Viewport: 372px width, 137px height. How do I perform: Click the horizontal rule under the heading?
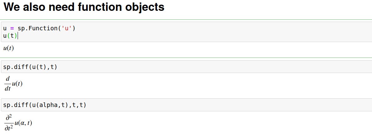click(x=186, y=19)
